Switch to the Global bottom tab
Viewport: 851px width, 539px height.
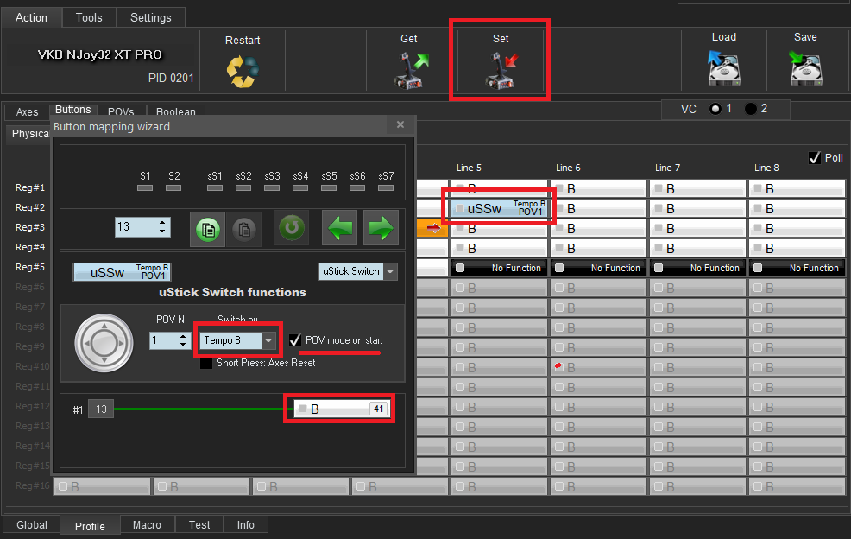point(32,525)
